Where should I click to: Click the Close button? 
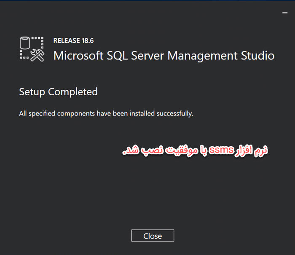(153, 236)
